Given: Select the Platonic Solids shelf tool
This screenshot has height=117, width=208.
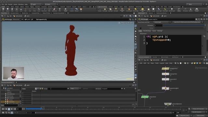Looking at the screenshot, I should pyautogui.click(x=66, y=9).
